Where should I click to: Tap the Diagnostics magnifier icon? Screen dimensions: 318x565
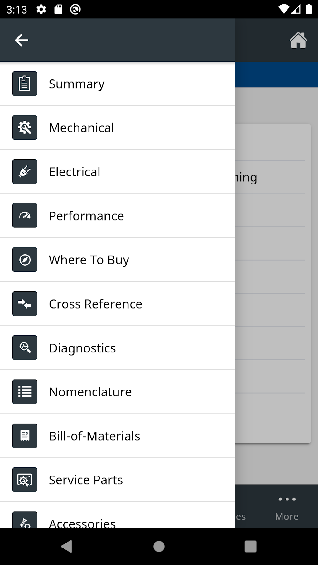click(x=25, y=347)
